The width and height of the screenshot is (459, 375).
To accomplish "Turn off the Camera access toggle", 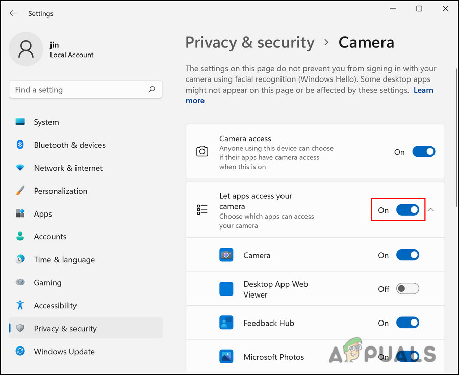I will coord(423,152).
